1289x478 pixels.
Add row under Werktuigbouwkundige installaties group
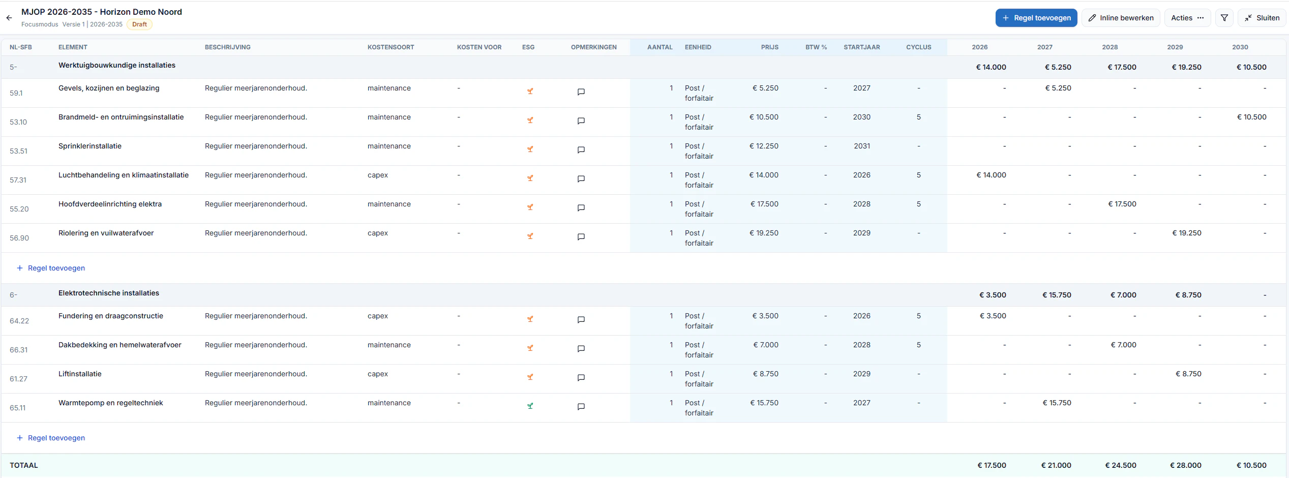(51, 268)
